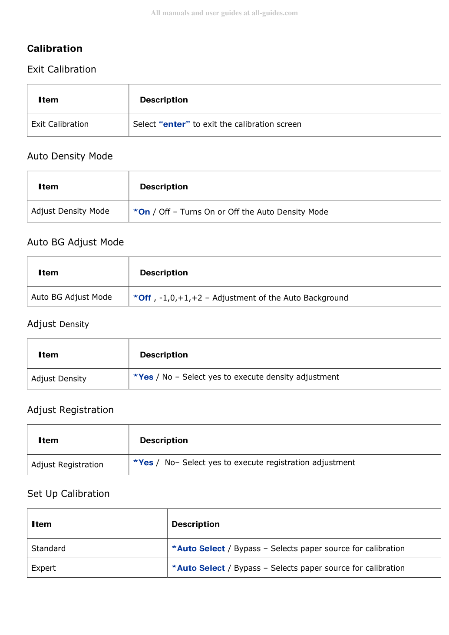The height and width of the screenshot is (635, 449).
Task: Click the Adjust Density item cell
Action: (x=78, y=379)
